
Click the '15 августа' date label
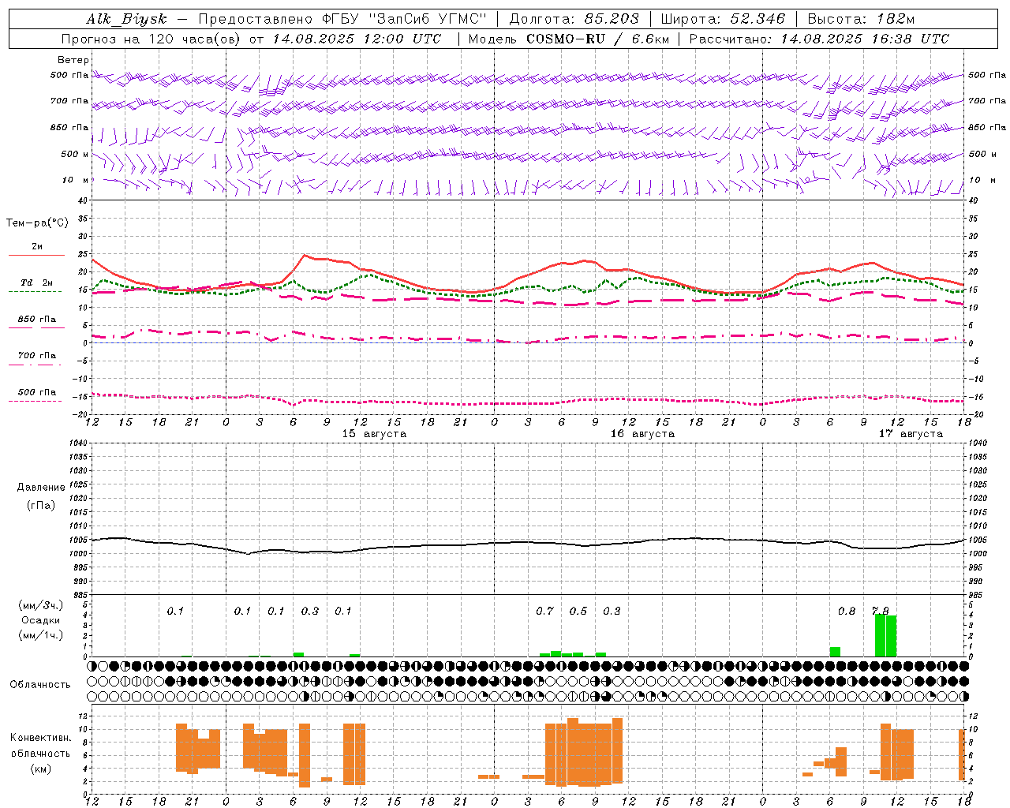(x=374, y=434)
